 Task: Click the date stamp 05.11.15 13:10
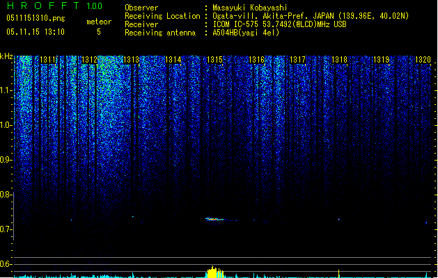(x=36, y=32)
